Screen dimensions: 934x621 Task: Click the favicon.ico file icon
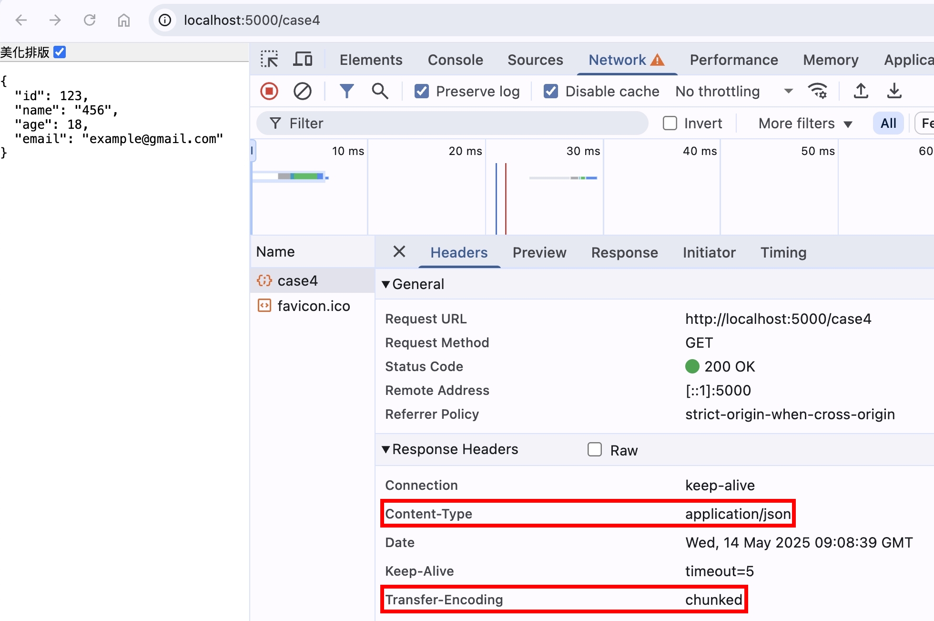pos(264,305)
